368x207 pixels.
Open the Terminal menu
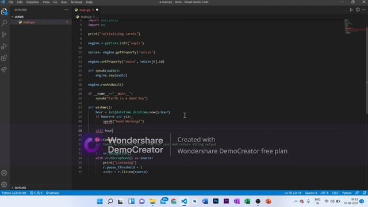(76, 2)
